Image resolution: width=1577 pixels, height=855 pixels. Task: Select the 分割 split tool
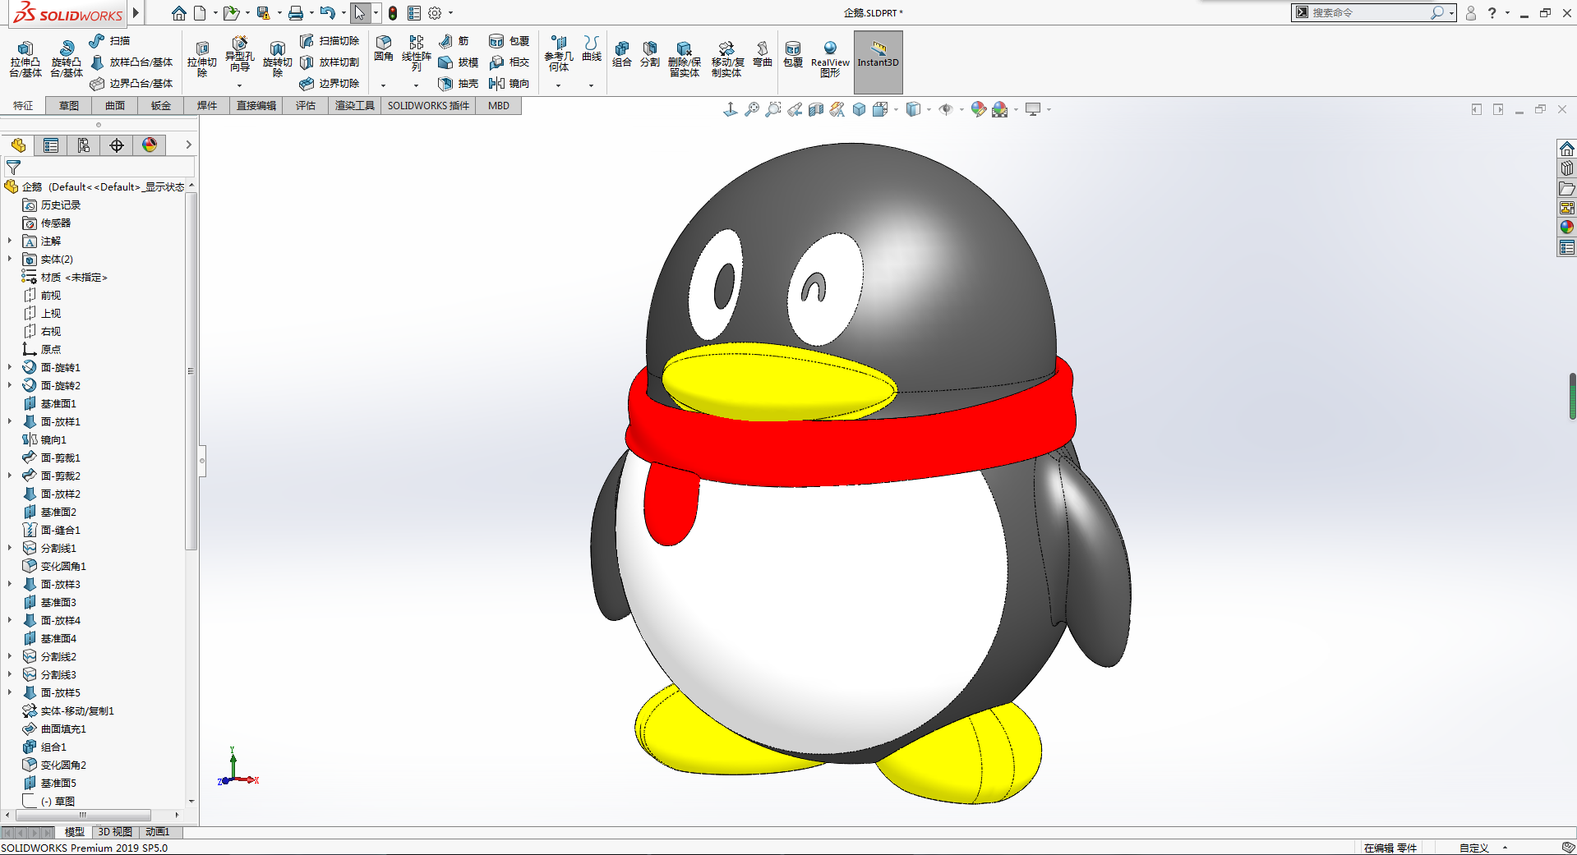tap(650, 54)
